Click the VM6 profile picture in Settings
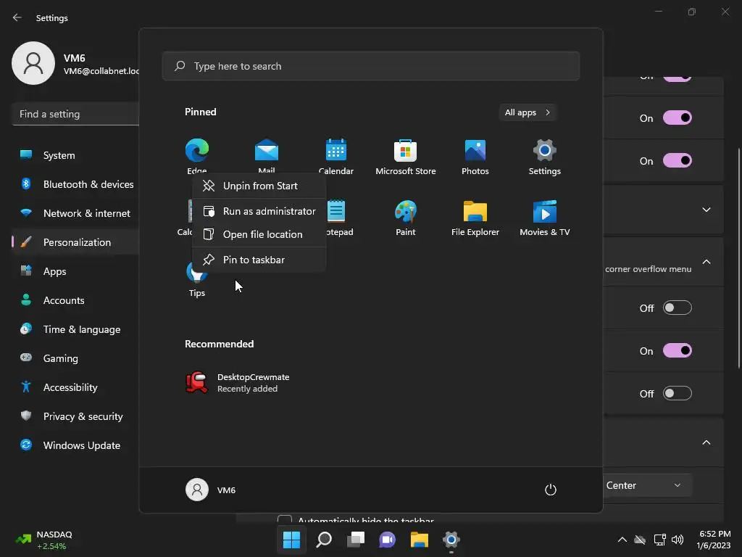The image size is (742, 557). [33, 63]
